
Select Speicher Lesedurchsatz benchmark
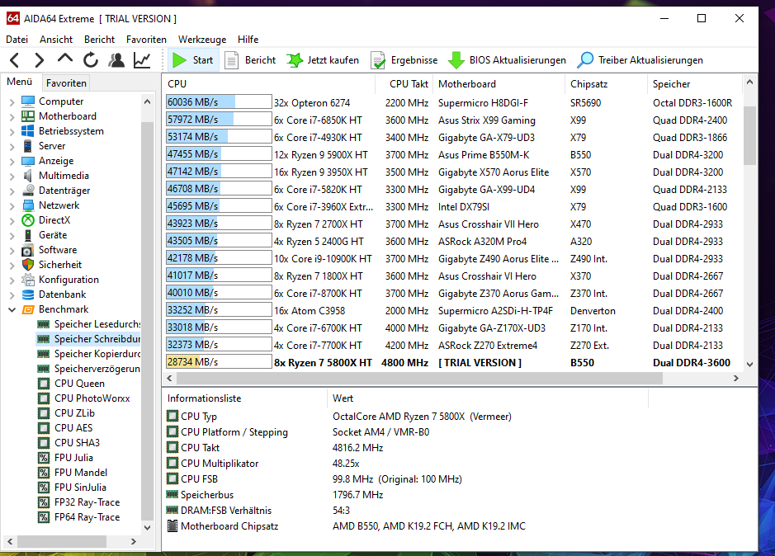(89, 324)
